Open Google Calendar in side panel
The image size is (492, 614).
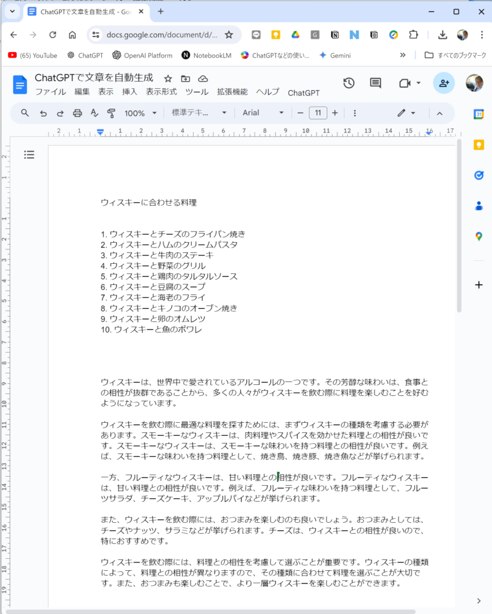pyautogui.click(x=478, y=114)
